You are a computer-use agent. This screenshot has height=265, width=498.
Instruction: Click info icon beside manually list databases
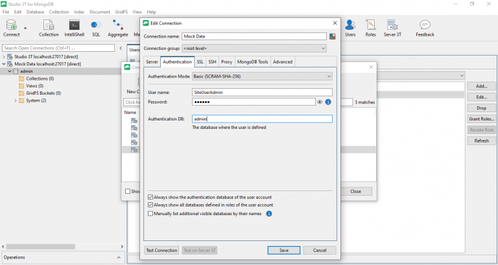tap(269, 214)
